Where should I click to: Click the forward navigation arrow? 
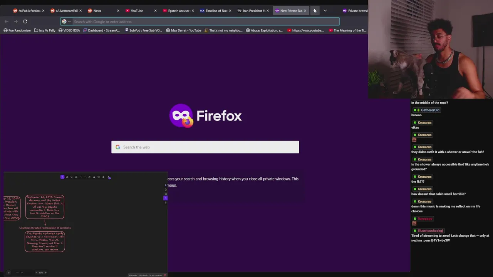(16, 22)
